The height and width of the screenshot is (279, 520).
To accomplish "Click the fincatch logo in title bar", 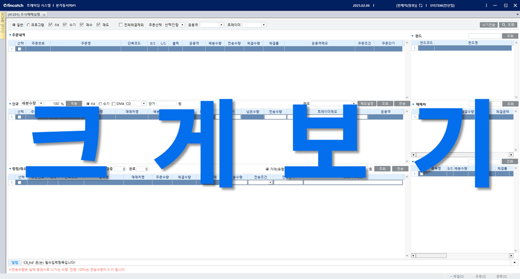I will [13, 5].
